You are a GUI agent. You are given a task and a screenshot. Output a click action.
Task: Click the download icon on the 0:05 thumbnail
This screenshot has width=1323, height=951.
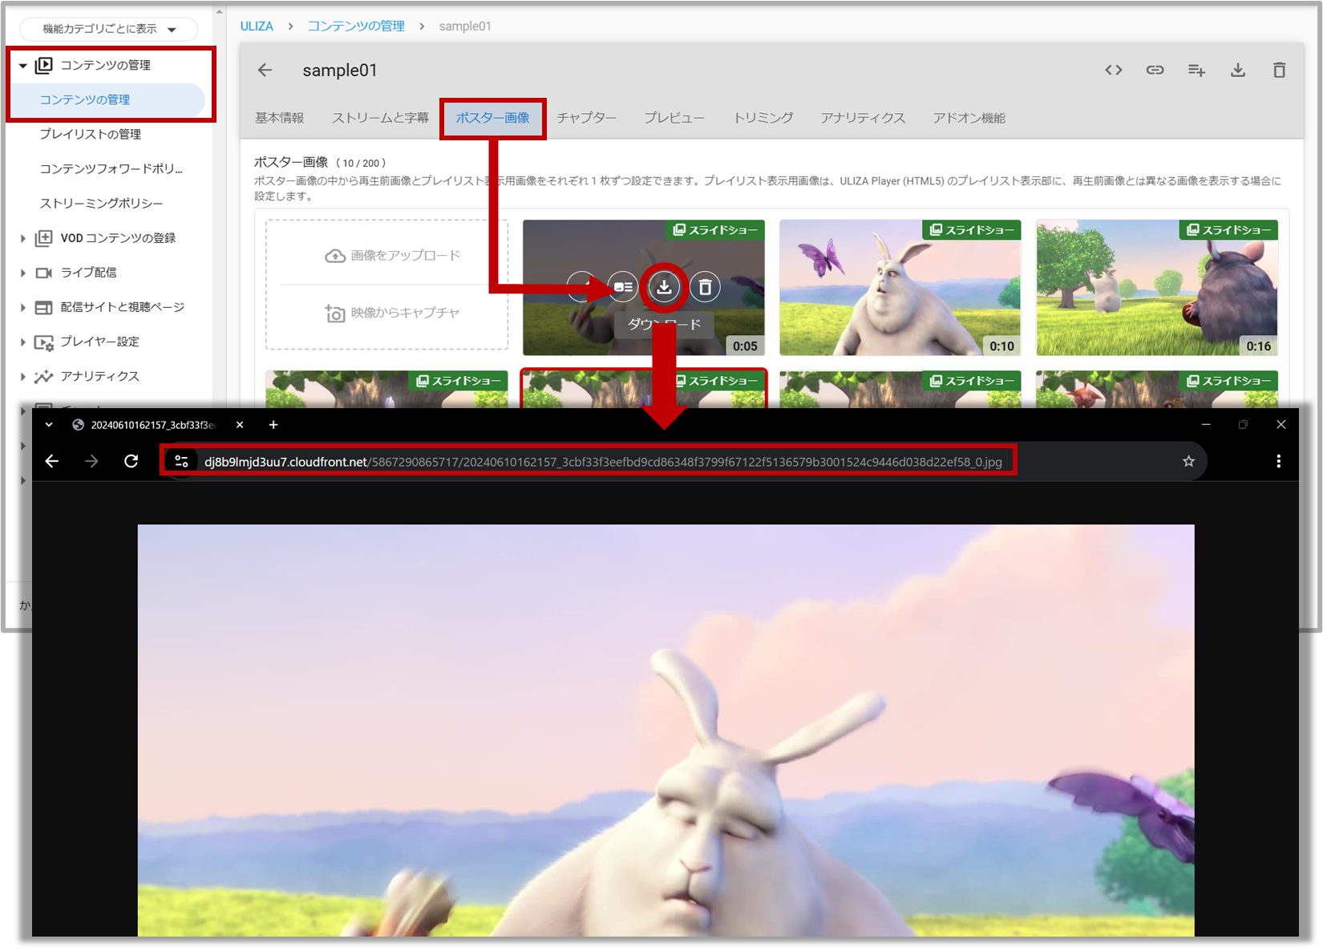[x=664, y=286]
